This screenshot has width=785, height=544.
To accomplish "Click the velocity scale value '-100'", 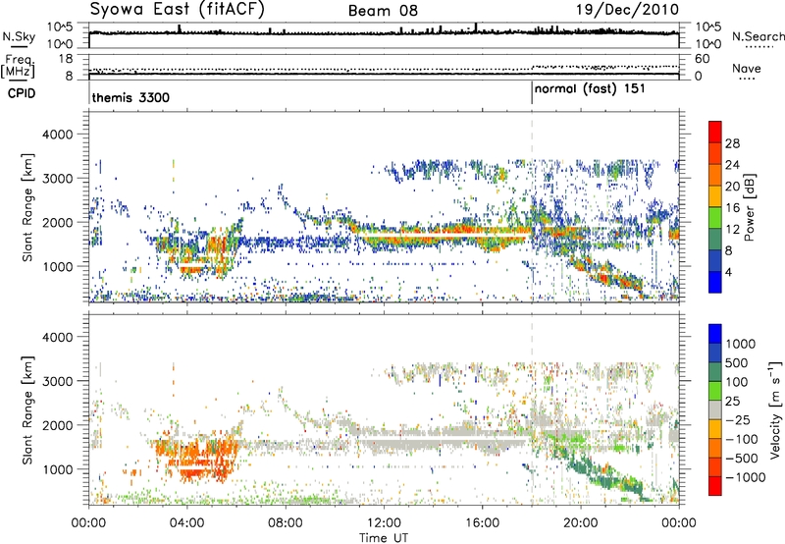I will (x=742, y=439).
